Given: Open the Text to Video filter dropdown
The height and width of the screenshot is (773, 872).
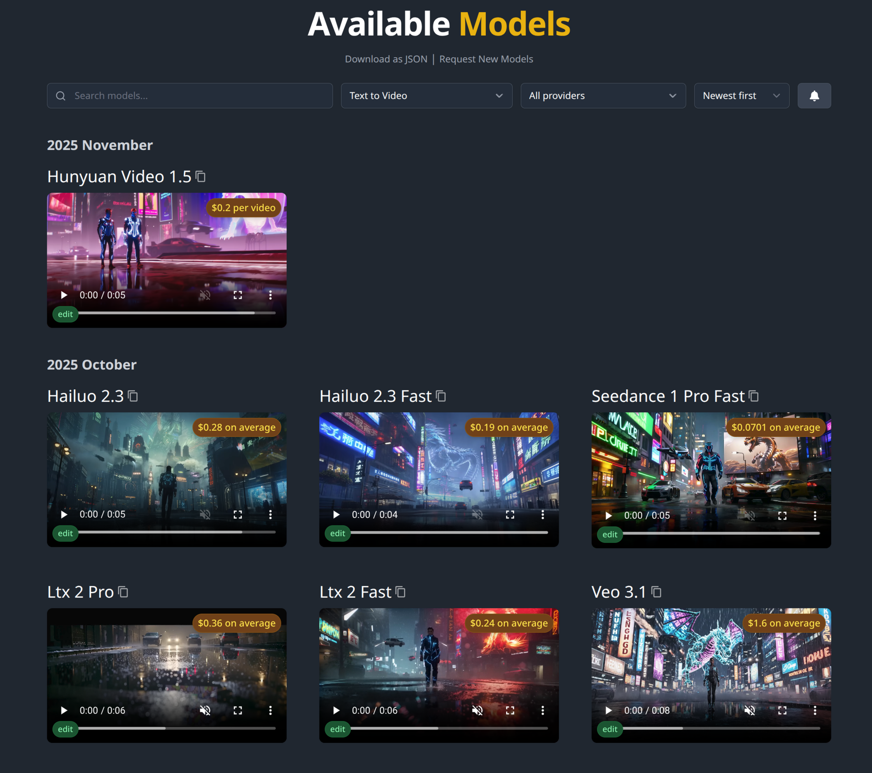Looking at the screenshot, I should [x=426, y=96].
